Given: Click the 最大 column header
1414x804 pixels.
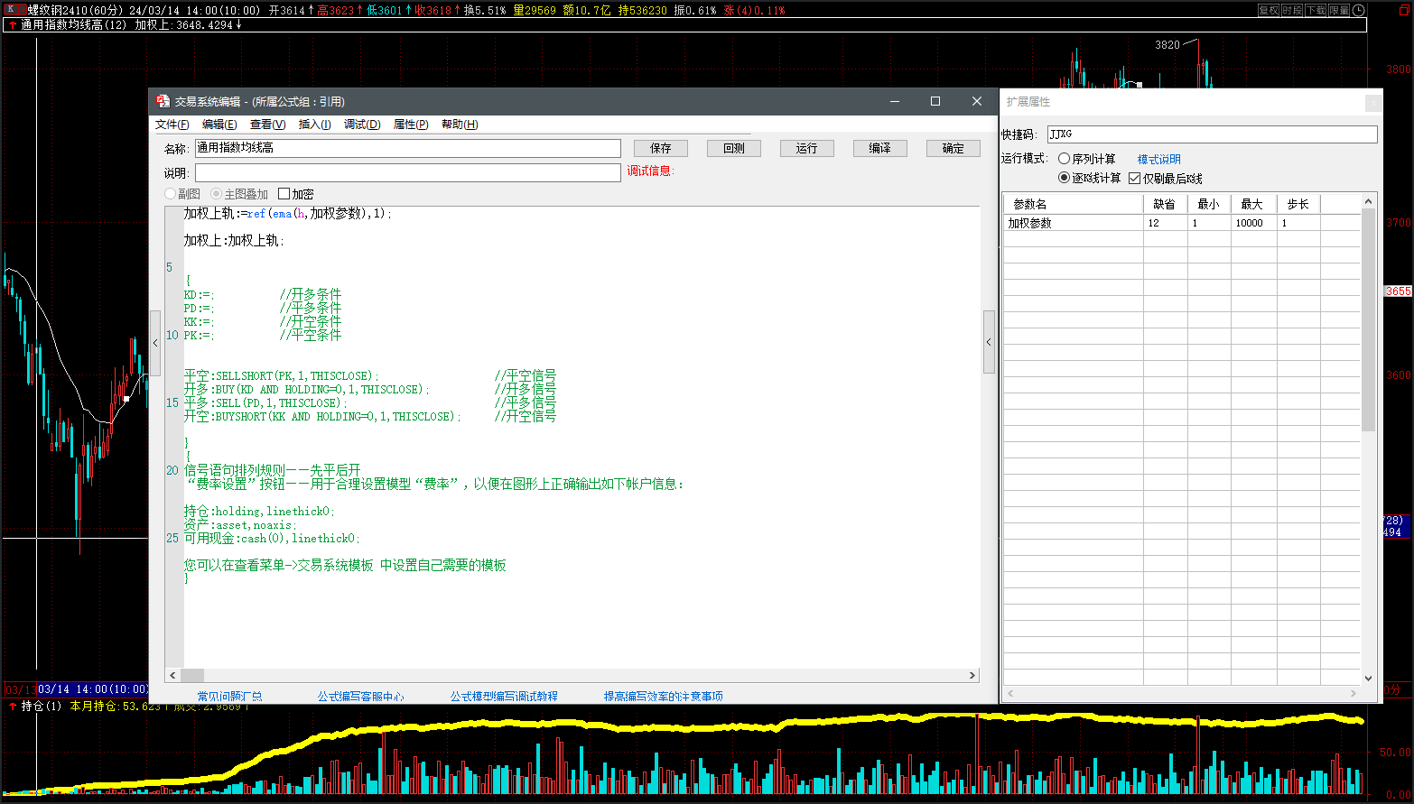Looking at the screenshot, I should pos(1253,204).
